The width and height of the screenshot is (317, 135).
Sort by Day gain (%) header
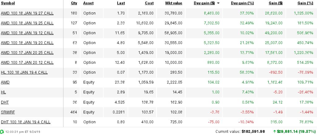pyautogui.click(x=242, y=3)
